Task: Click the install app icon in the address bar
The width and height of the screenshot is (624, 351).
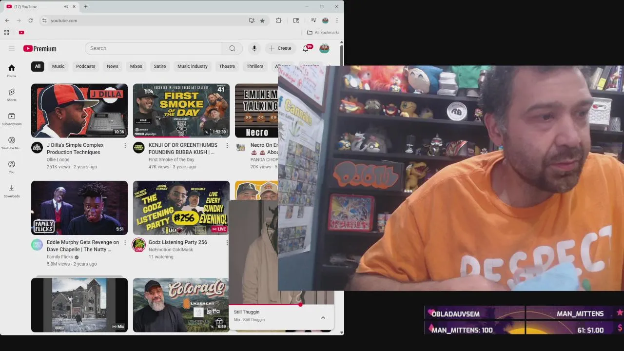Action: [252, 20]
